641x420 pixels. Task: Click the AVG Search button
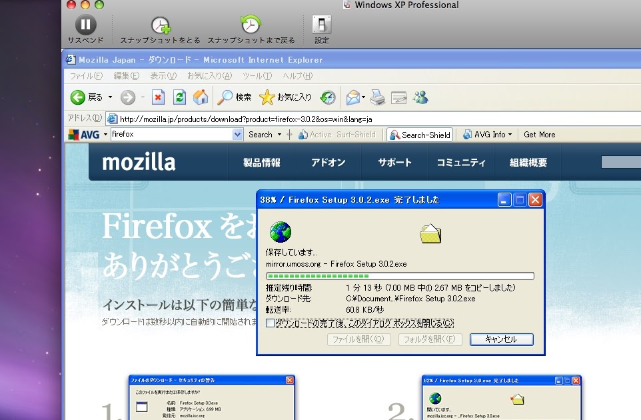(x=261, y=135)
